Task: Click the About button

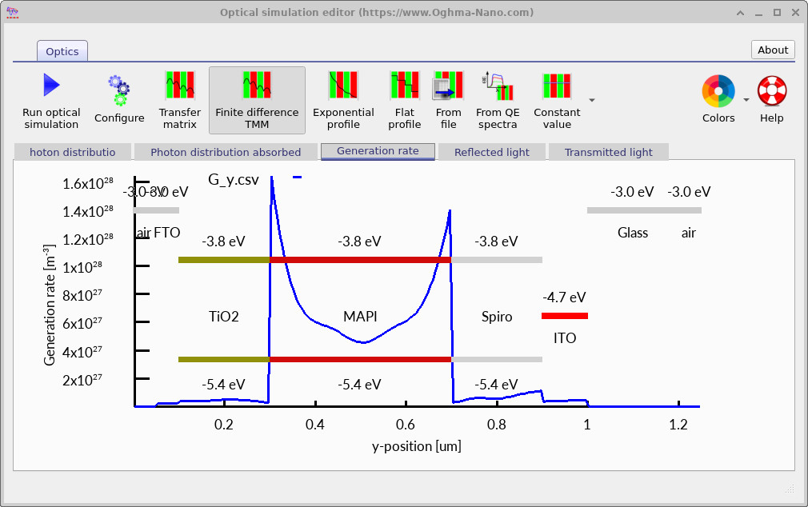Action: 773,50
